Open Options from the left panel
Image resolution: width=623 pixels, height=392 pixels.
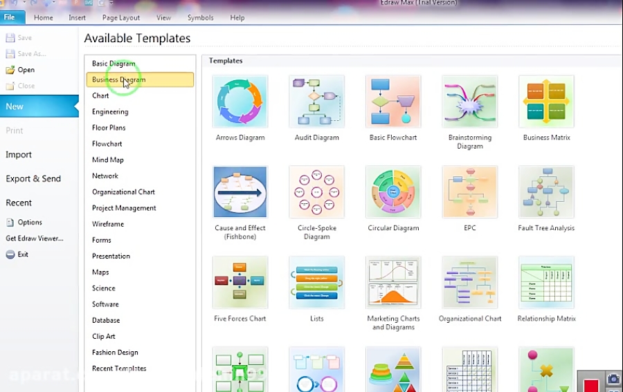(30, 223)
